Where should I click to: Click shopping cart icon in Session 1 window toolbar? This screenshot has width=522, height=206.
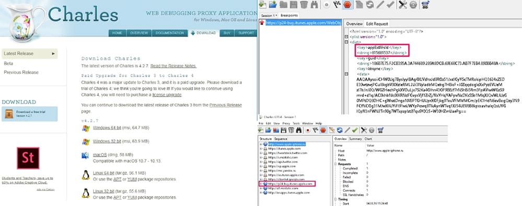[x=381, y=130]
